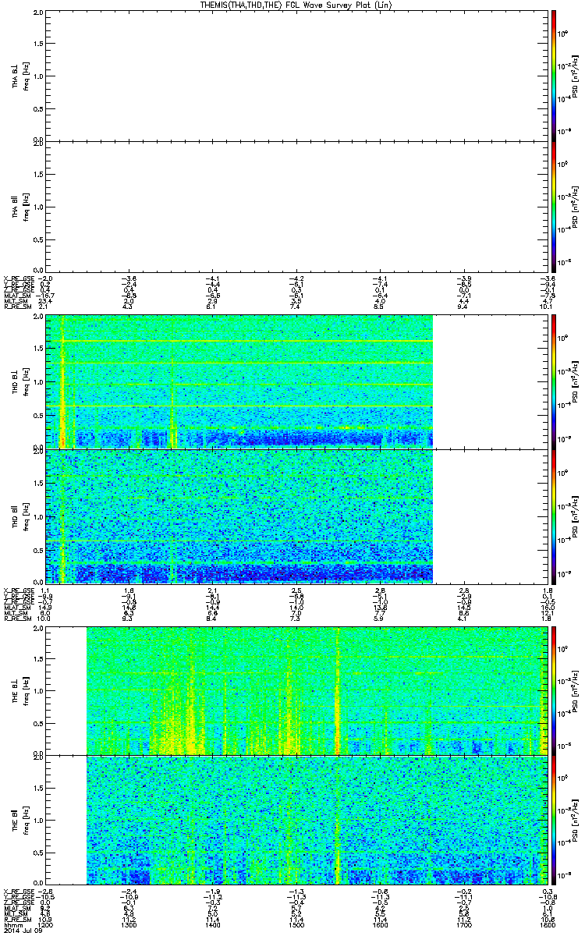Click the 'THA B∥ freq [Hz]' axis label

20,206
